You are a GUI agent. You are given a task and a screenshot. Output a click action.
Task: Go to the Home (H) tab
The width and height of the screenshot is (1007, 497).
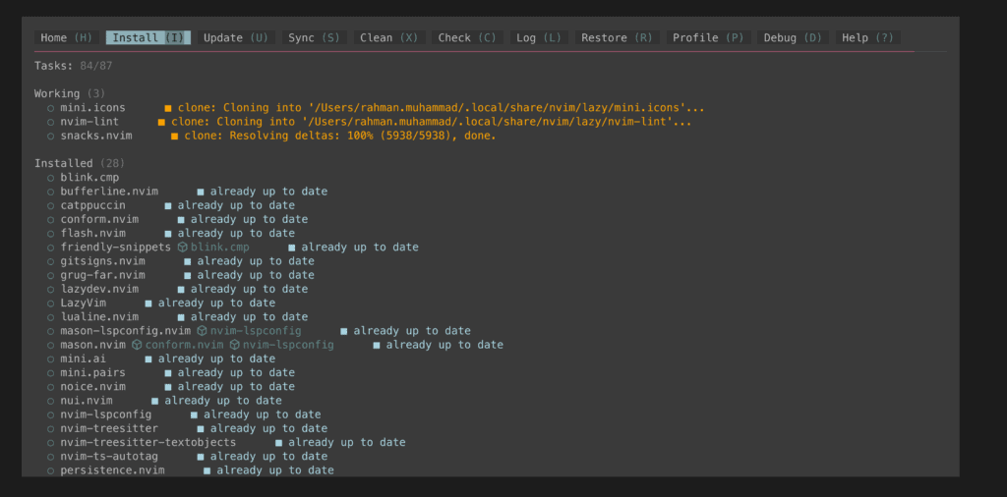(66, 38)
